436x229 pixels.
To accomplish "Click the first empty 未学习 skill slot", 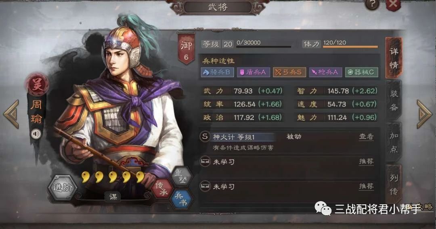I will (287, 162).
